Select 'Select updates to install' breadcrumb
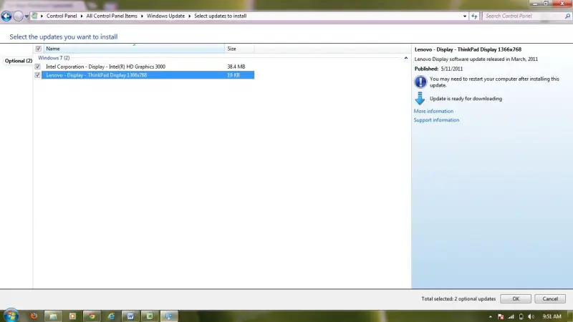Image resolution: width=573 pixels, height=322 pixels. [221, 16]
